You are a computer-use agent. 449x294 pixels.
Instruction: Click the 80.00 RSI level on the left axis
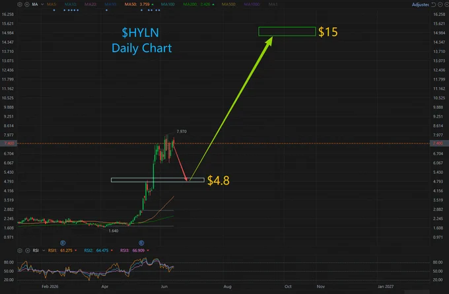(x=9, y=262)
